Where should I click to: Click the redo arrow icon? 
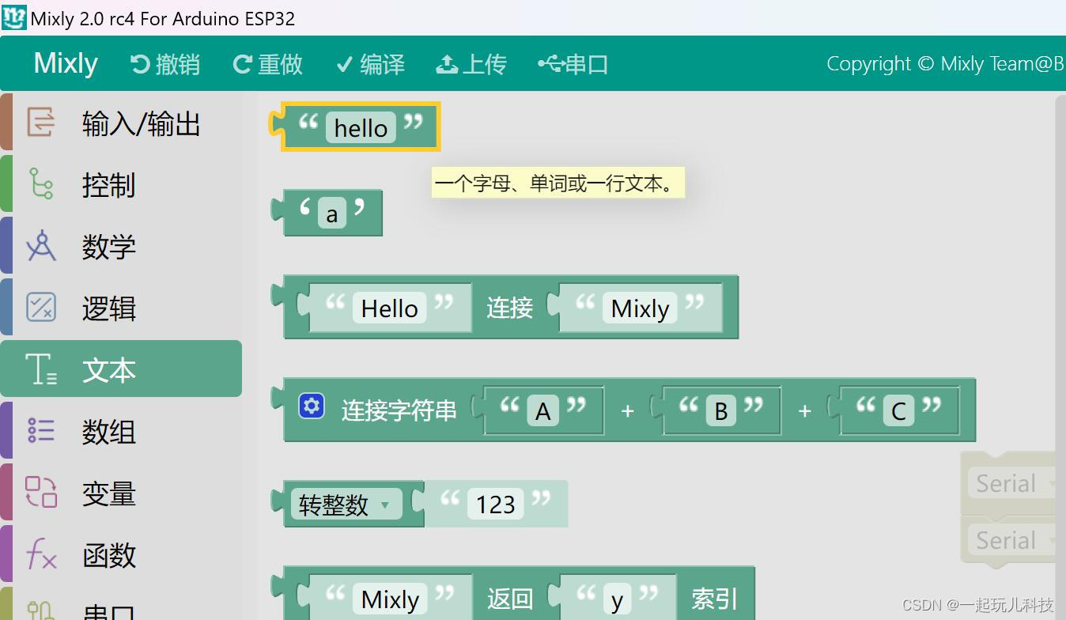(243, 64)
